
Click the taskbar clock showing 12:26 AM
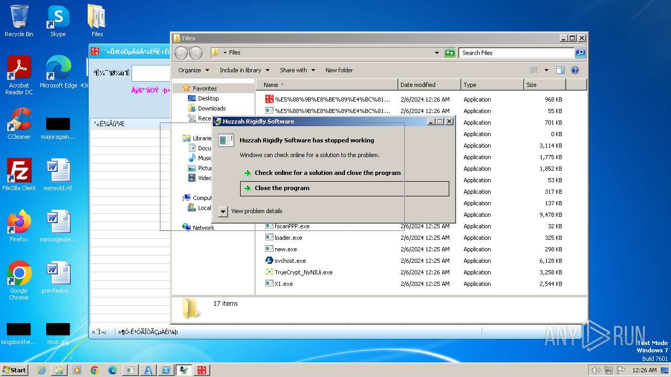[x=644, y=370]
